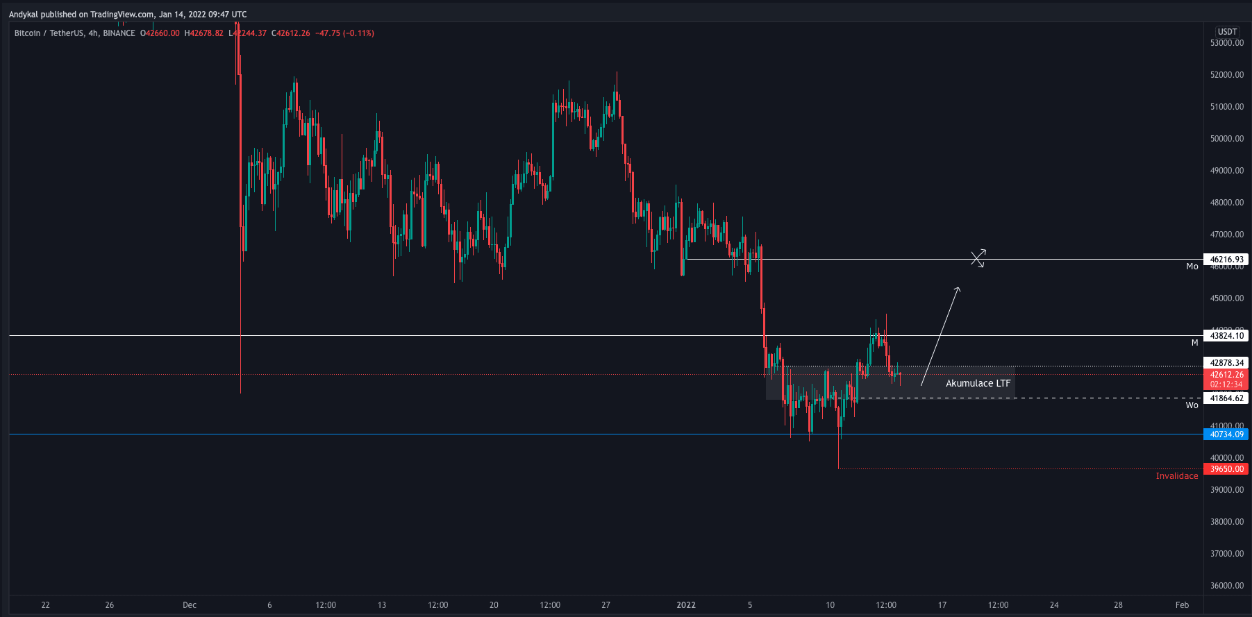Click the red 39650.00 price tag
This screenshot has width=1252, height=617.
click(1226, 469)
